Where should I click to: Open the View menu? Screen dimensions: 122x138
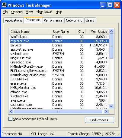click(x=29, y=12)
